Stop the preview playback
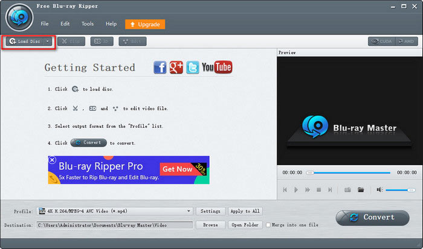The image size is (423, 249). [x=318, y=190]
